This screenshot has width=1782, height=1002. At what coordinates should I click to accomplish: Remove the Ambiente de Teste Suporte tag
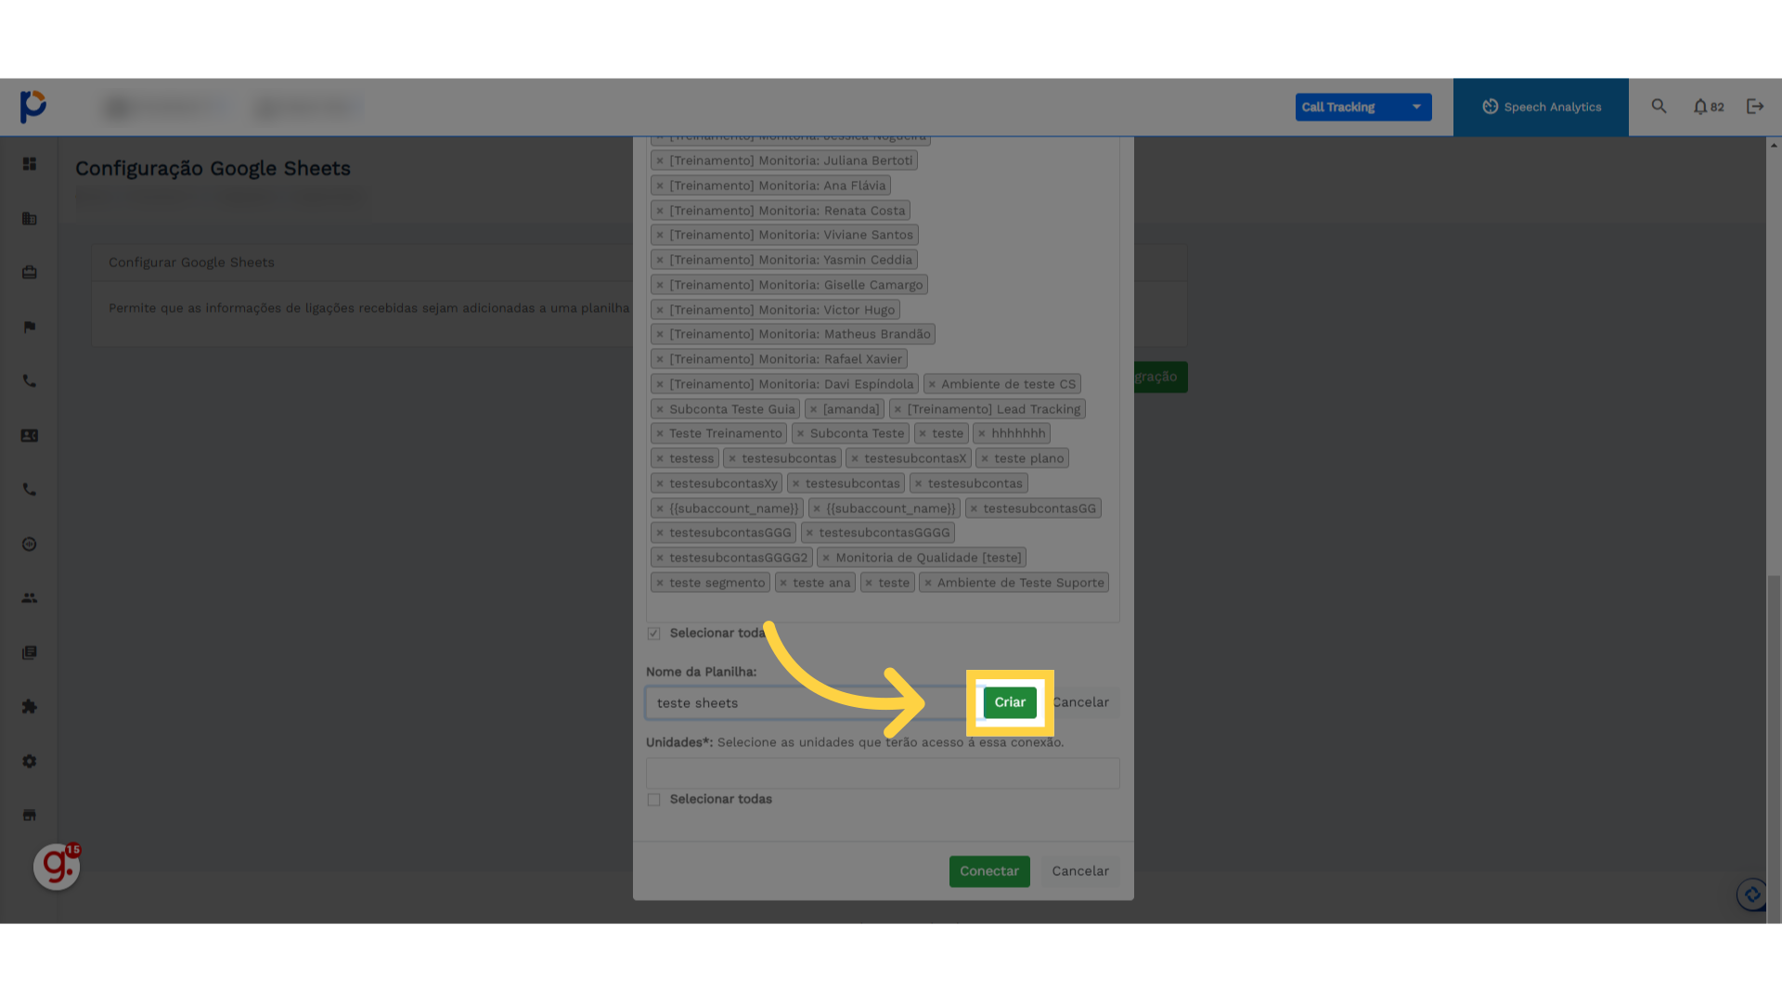tap(928, 583)
